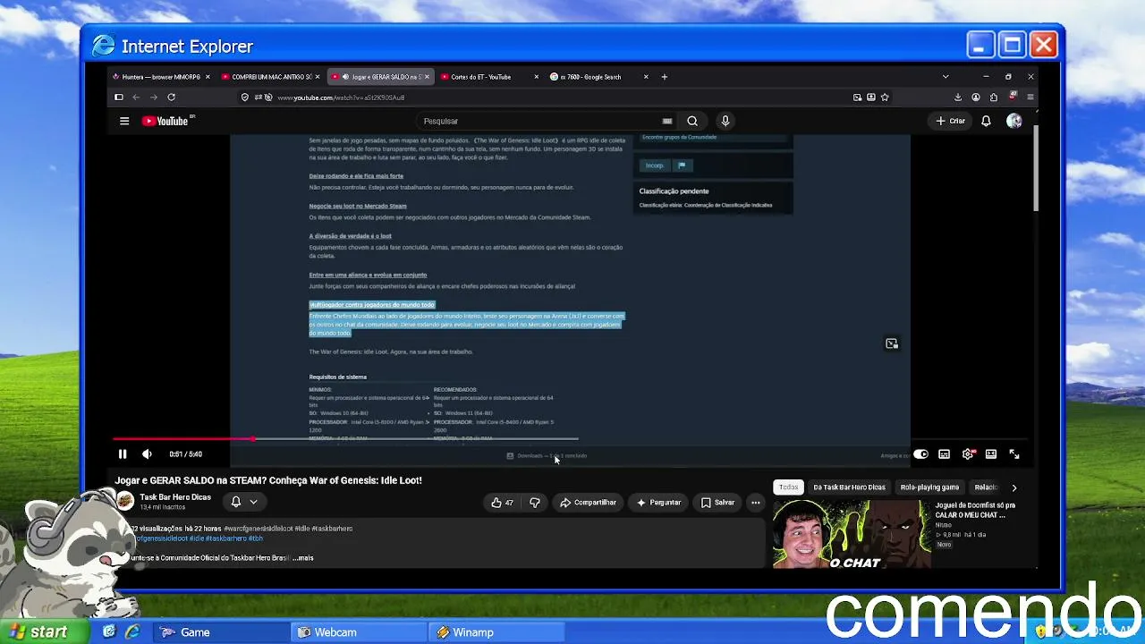Toggle the browser sidebar panel
This screenshot has height=644, width=1145.
point(118,97)
